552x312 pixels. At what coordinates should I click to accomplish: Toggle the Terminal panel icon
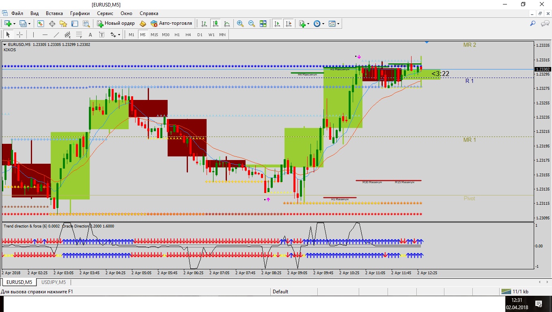75,24
